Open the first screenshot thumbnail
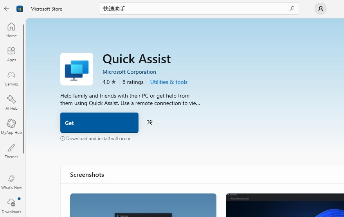Viewport: 344px width, 217px height. pos(143,205)
